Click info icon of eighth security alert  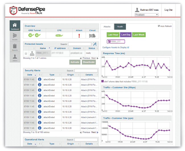coord(40,117)
